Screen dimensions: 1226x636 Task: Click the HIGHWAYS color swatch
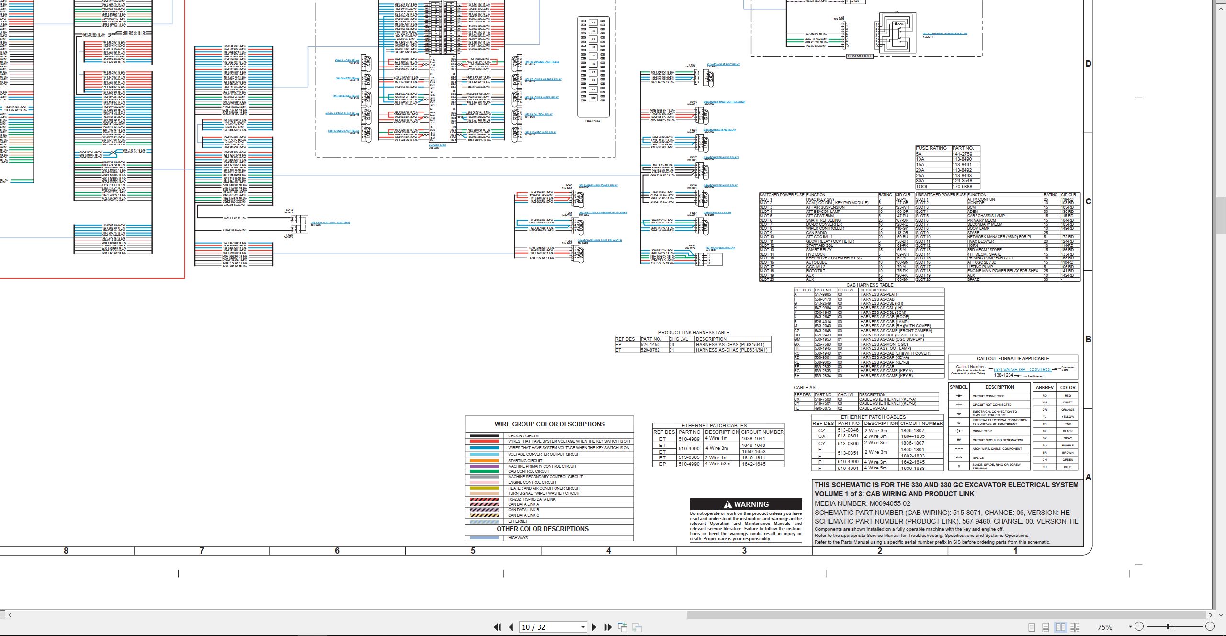click(484, 538)
